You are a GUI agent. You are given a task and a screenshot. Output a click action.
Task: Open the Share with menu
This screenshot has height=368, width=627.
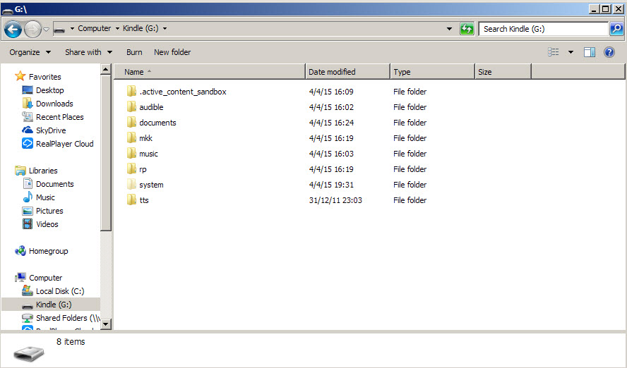(88, 52)
